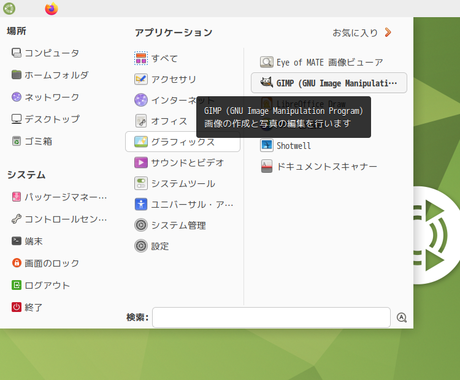
Task: Select グラフィックス category label
Action: tap(183, 142)
